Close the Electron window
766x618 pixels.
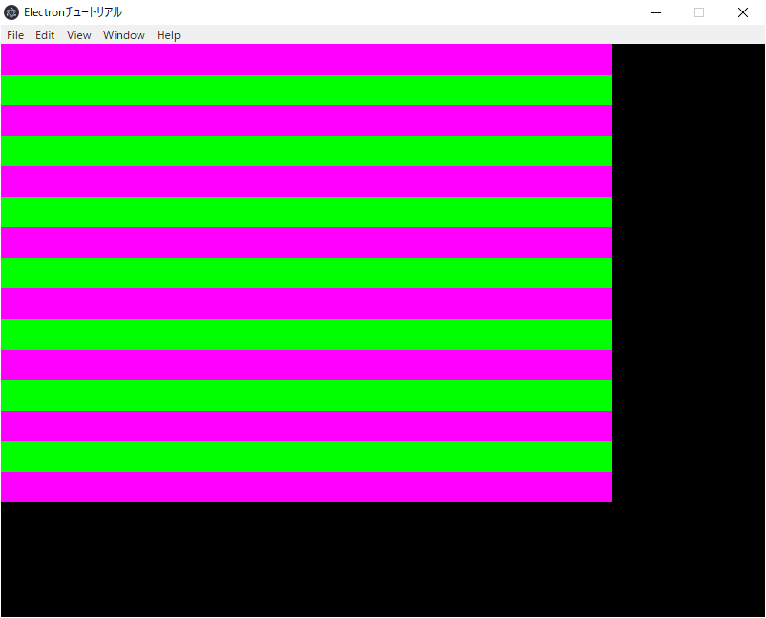point(742,12)
